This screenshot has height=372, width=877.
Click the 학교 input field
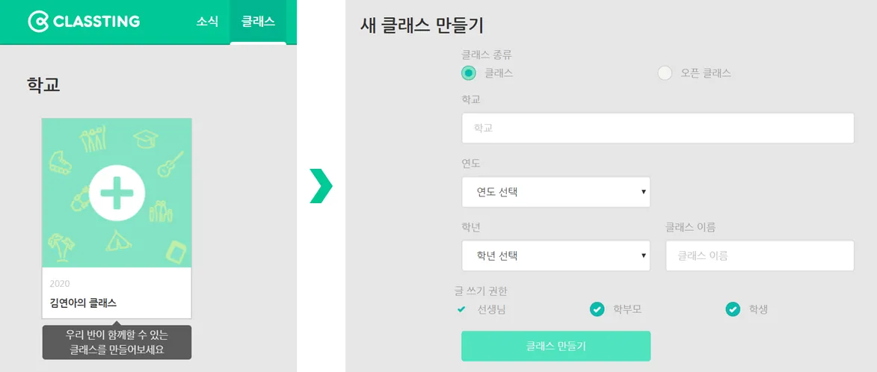[x=657, y=128]
